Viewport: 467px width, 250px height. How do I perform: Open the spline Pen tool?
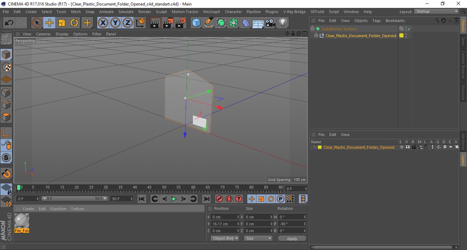209,23
